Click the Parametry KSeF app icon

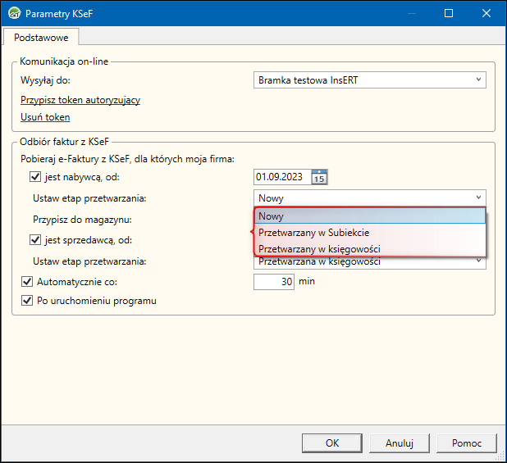(14, 13)
